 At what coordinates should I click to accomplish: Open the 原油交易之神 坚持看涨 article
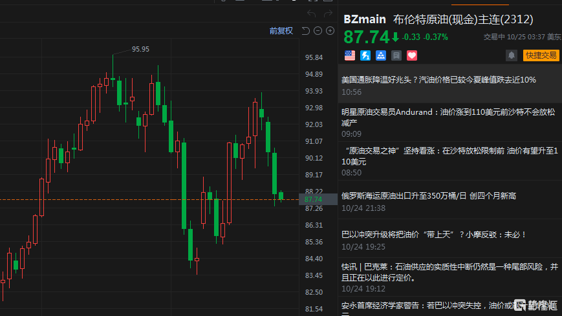(x=450, y=161)
